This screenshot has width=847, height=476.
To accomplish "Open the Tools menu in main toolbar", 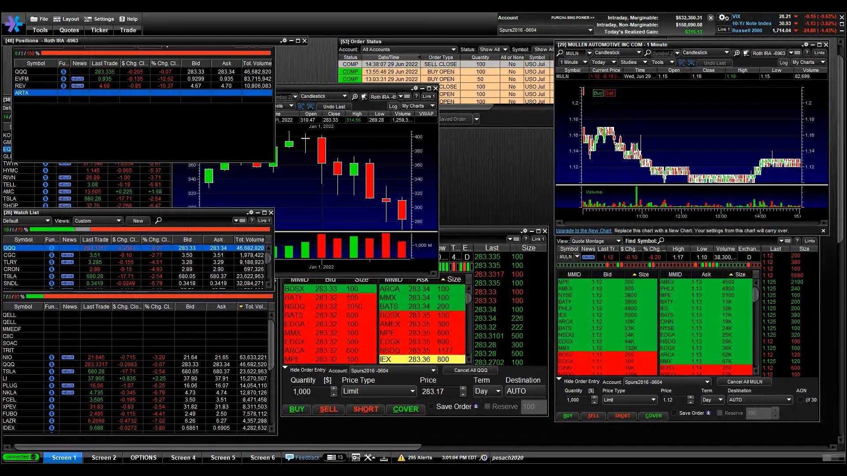I will tap(39, 30).
